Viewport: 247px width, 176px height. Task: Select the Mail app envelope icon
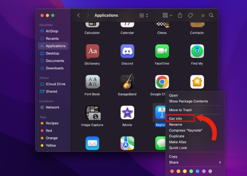92,143
